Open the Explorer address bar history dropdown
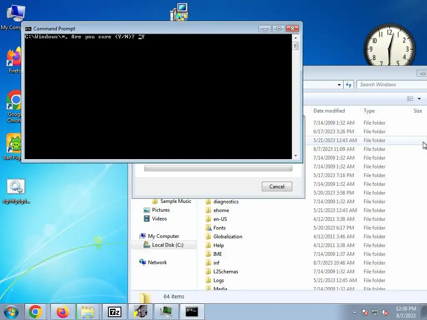The image size is (427, 320). (339, 85)
